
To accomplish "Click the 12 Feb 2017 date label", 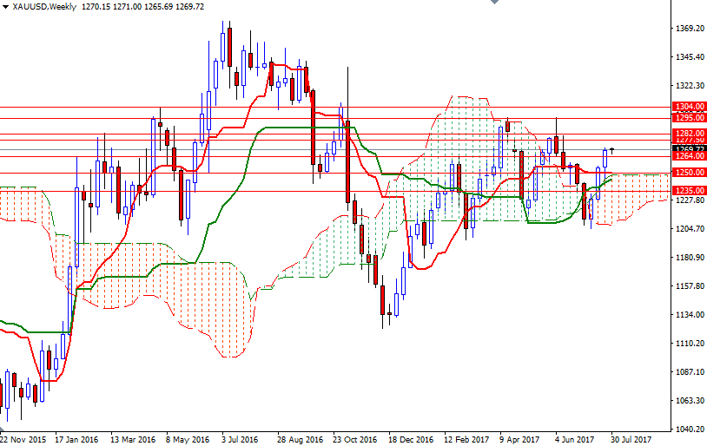I will pyautogui.click(x=466, y=440).
